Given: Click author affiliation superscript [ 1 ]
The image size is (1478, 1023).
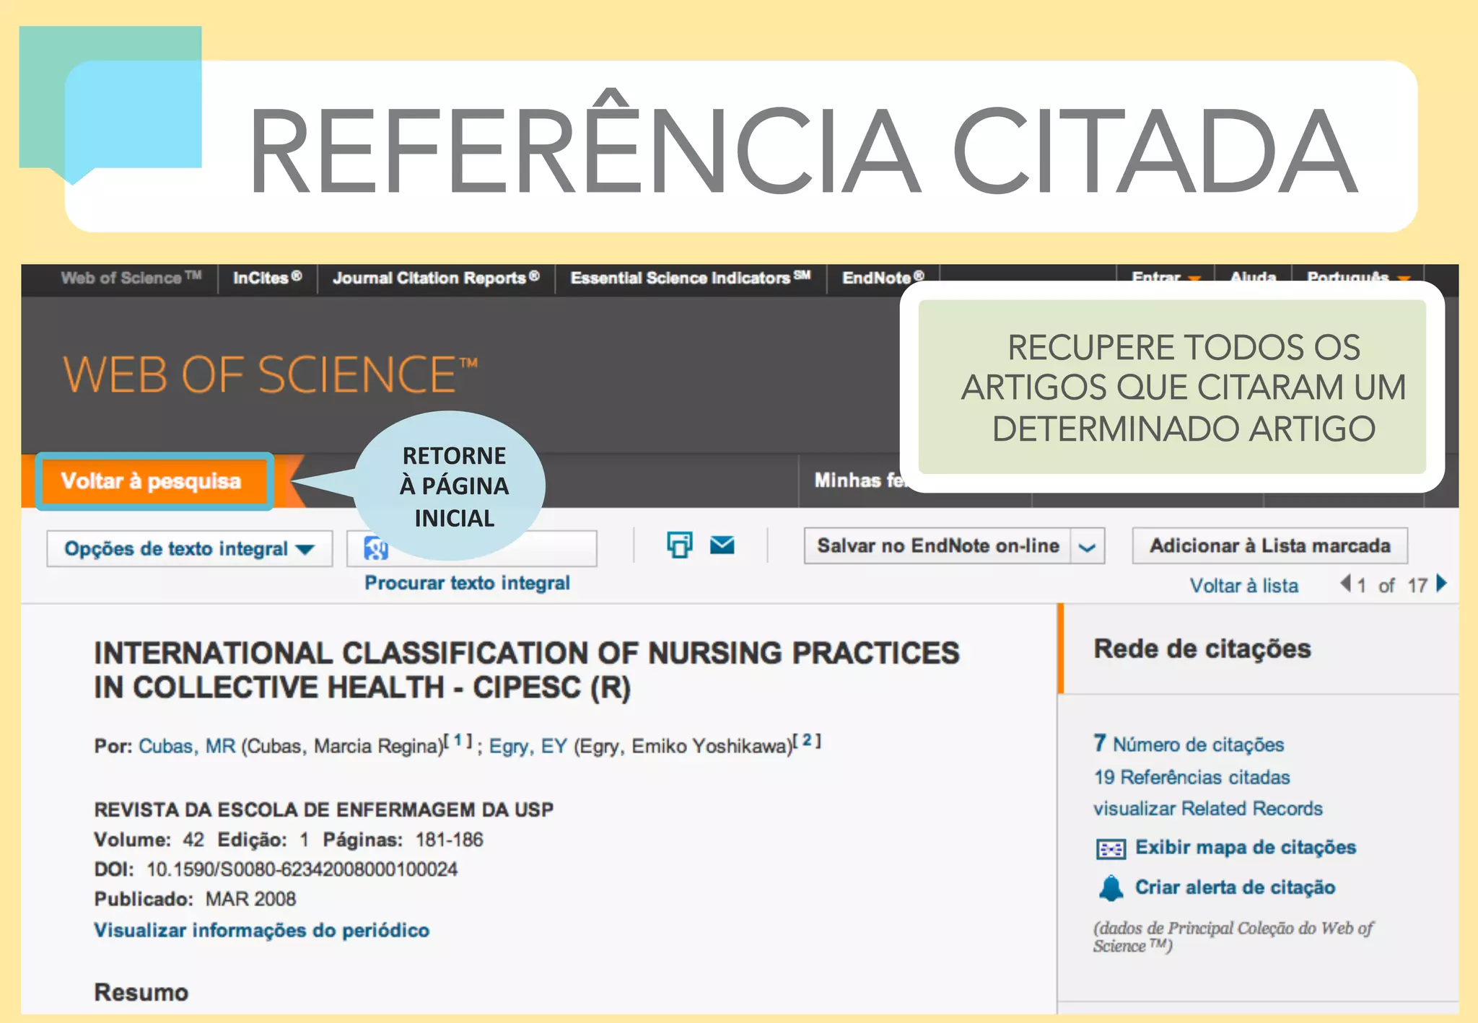Looking at the screenshot, I should click(x=458, y=740).
